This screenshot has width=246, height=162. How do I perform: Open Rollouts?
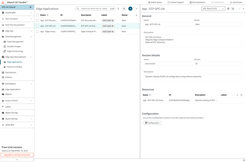pos(9,77)
